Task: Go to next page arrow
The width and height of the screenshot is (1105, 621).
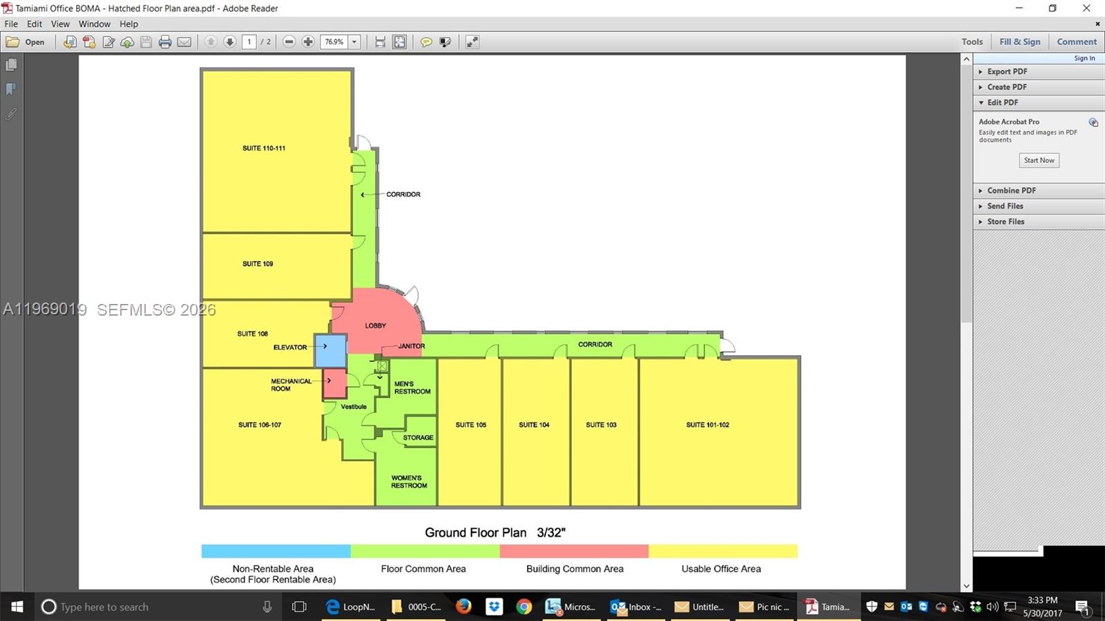Action: click(230, 42)
